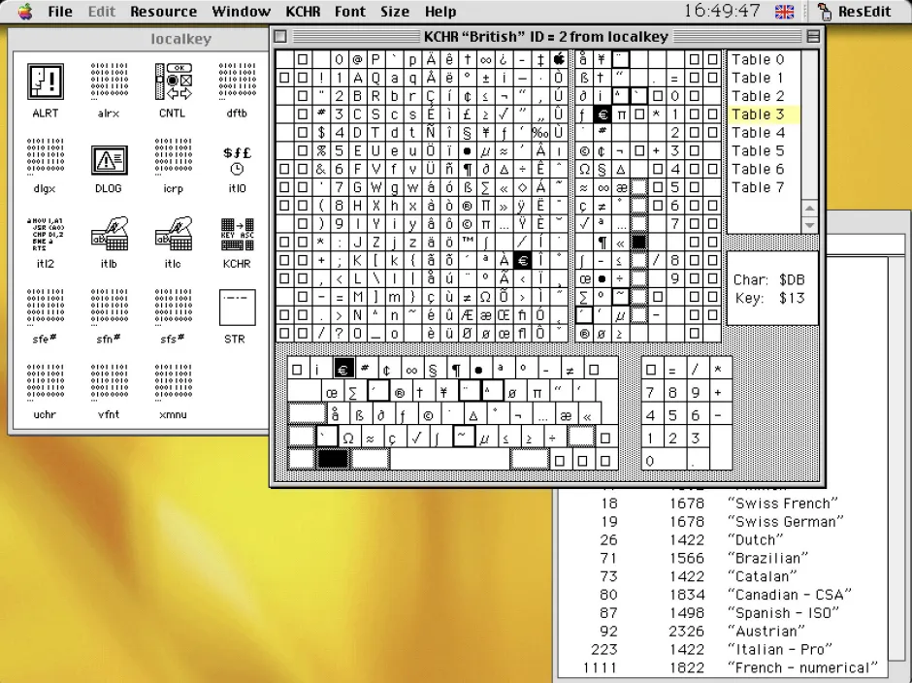Image resolution: width=912 pixels, height=683 pixels.
Task: Open the Apple menu
Action: pyautogui.click(x=24, y=12)
